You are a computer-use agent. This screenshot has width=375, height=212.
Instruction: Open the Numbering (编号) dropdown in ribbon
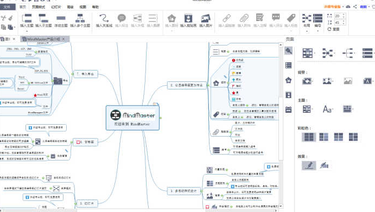tap(318, 31)
